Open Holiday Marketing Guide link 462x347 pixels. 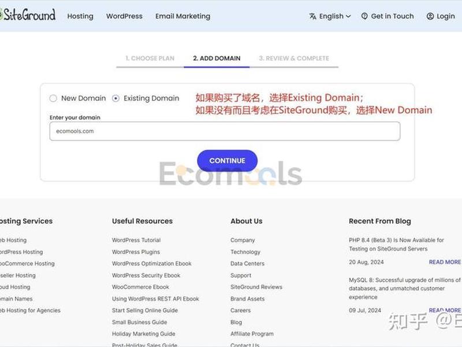[143, 334]
